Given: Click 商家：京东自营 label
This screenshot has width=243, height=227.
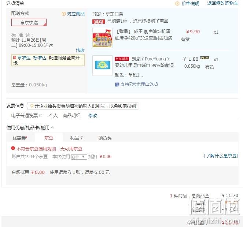Looking at the screenshot, I should (108, 14).
